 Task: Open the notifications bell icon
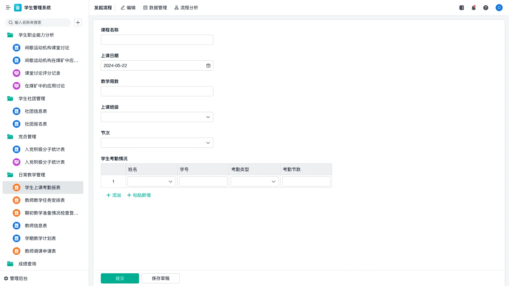click(473, 8)
